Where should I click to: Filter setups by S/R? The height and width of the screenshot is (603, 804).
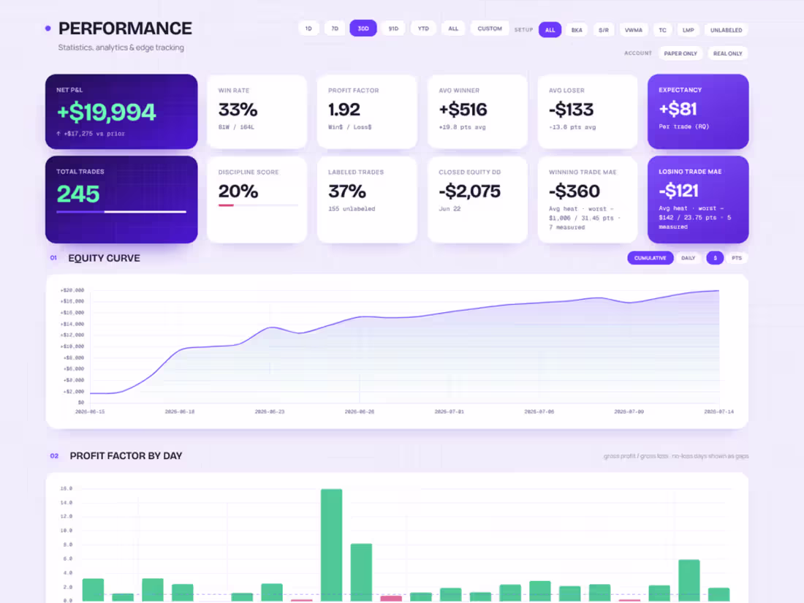coord(604,30)
